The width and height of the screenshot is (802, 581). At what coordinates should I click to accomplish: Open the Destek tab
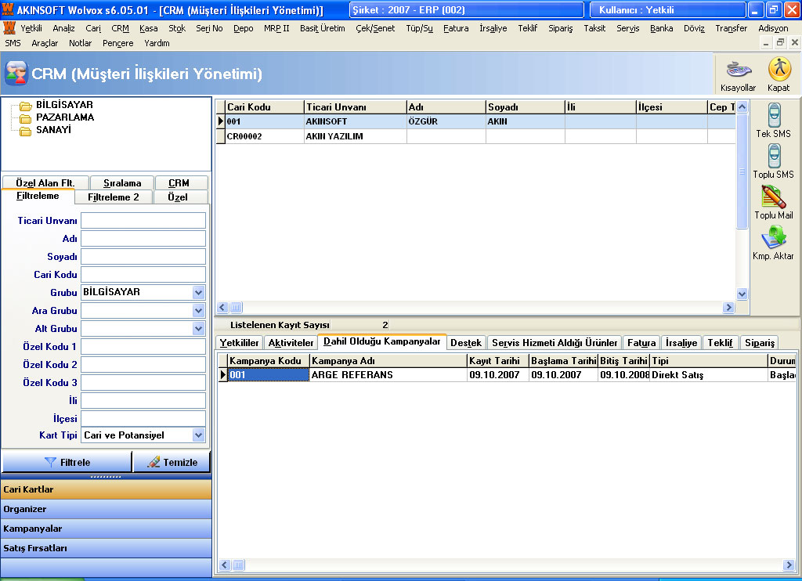pos(466,343)
